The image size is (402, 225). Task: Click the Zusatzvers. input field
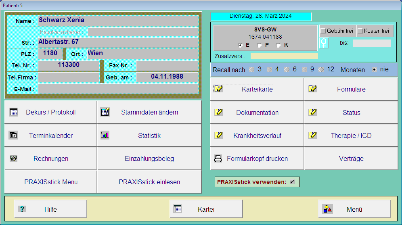(x=284, y=56)
